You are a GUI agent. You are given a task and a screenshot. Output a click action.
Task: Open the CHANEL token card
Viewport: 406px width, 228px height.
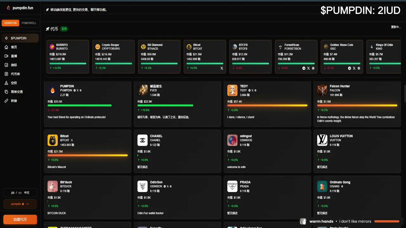tap(177, 151)
